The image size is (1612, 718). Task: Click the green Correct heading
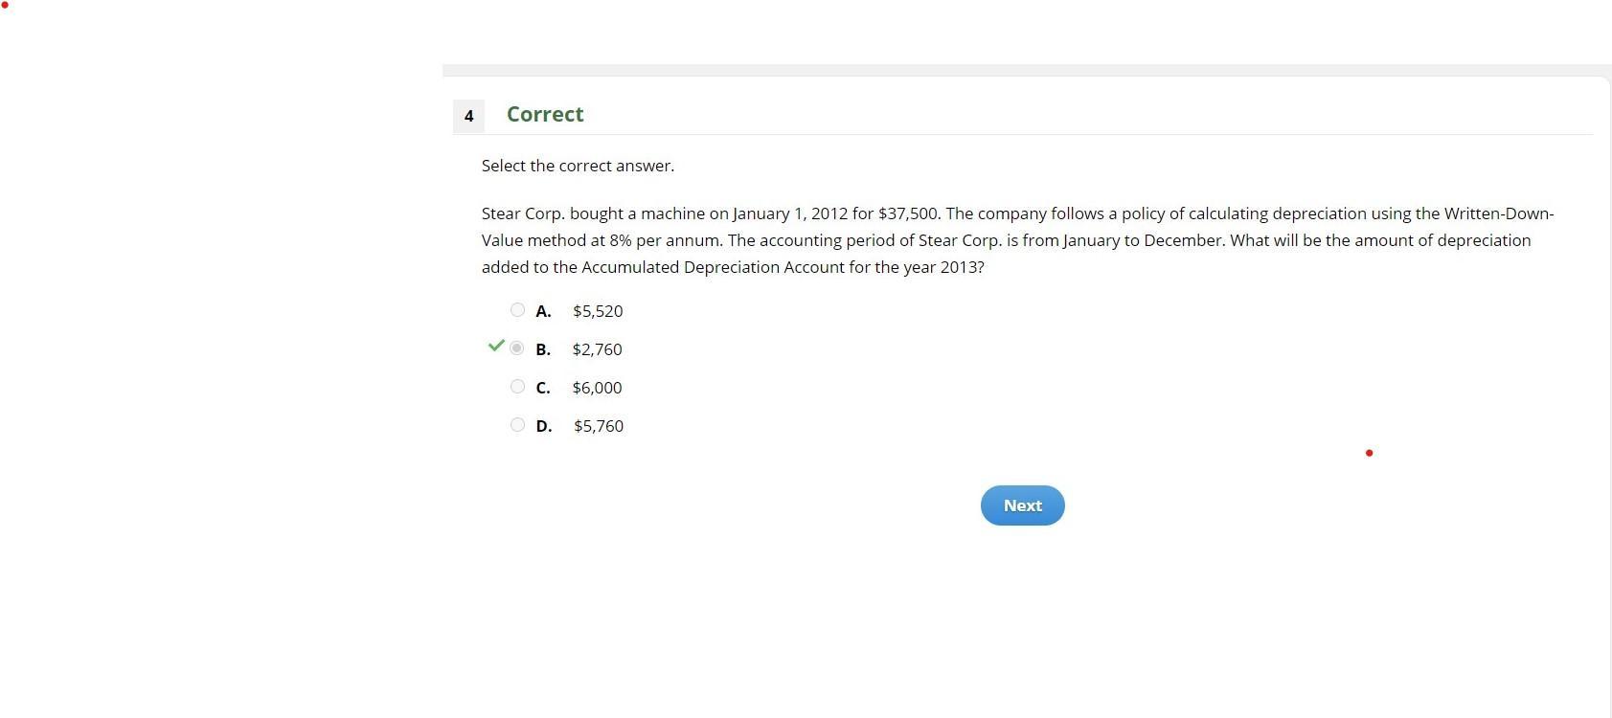545,114
